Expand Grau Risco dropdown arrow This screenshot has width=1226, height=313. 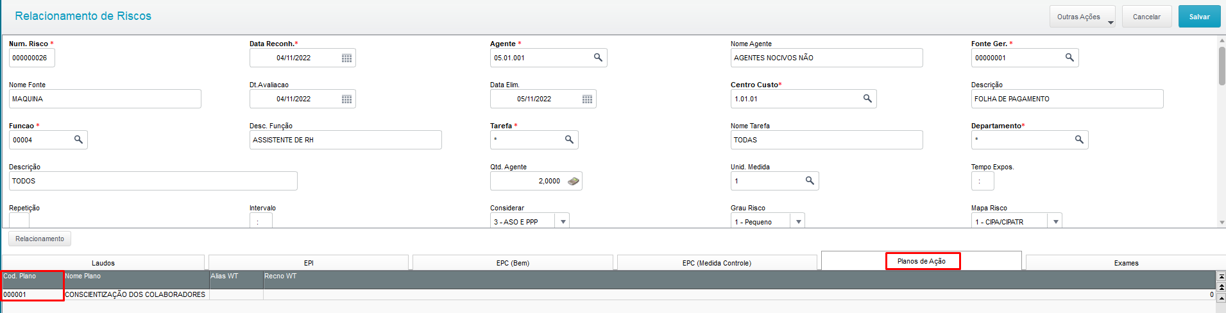click(x=798, y=221)
